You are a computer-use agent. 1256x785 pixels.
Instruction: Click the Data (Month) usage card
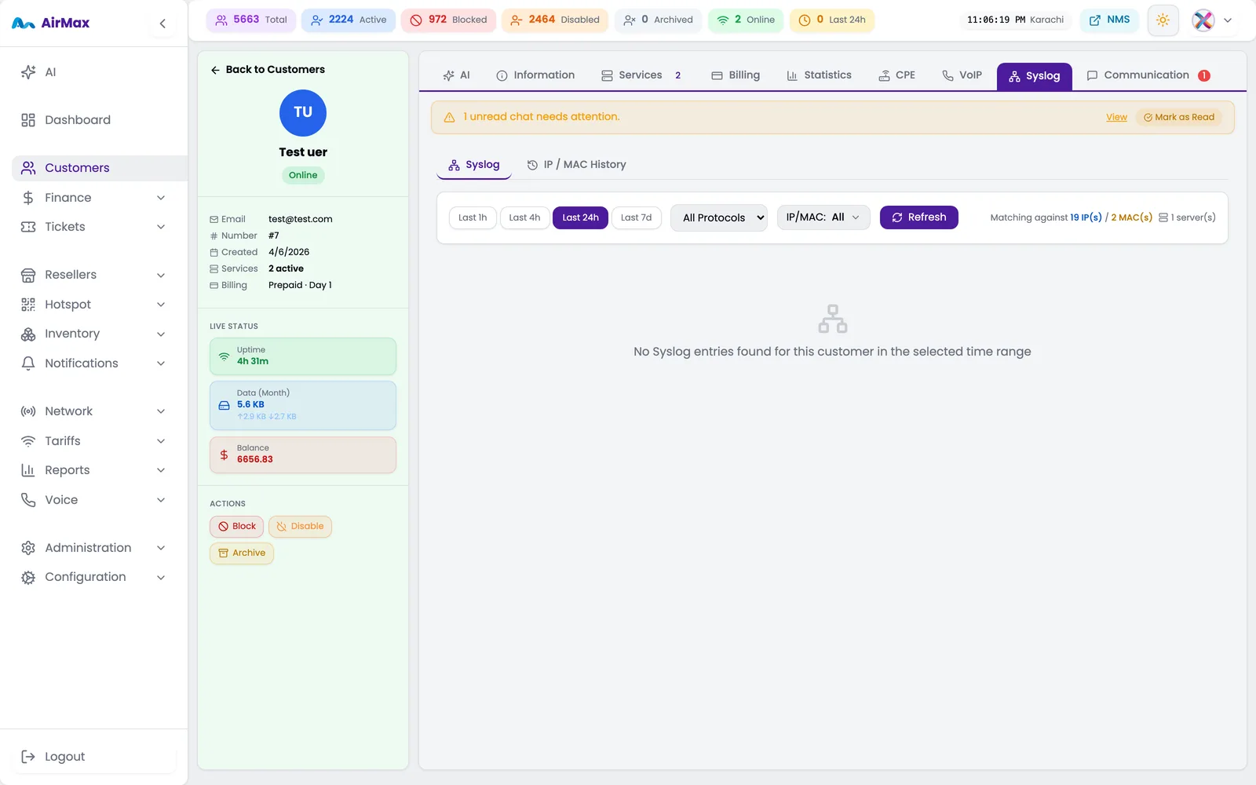point(303,406)
